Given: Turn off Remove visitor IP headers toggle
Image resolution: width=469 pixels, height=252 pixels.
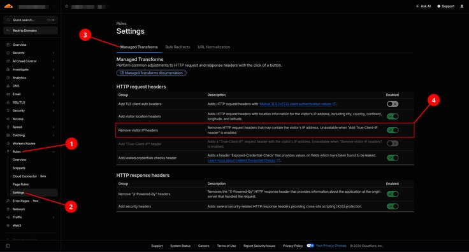Looking at the screenshot, I should click(x=393, y=130).
